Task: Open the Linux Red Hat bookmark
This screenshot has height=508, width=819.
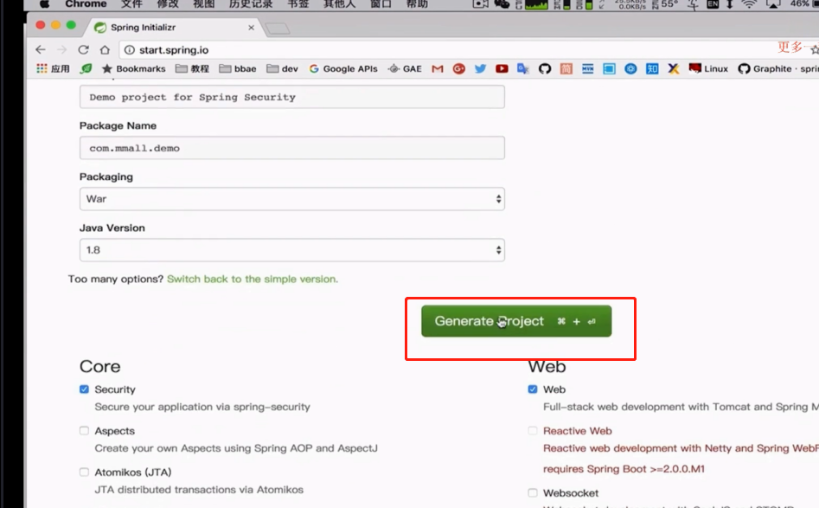Action: (708, 68)
